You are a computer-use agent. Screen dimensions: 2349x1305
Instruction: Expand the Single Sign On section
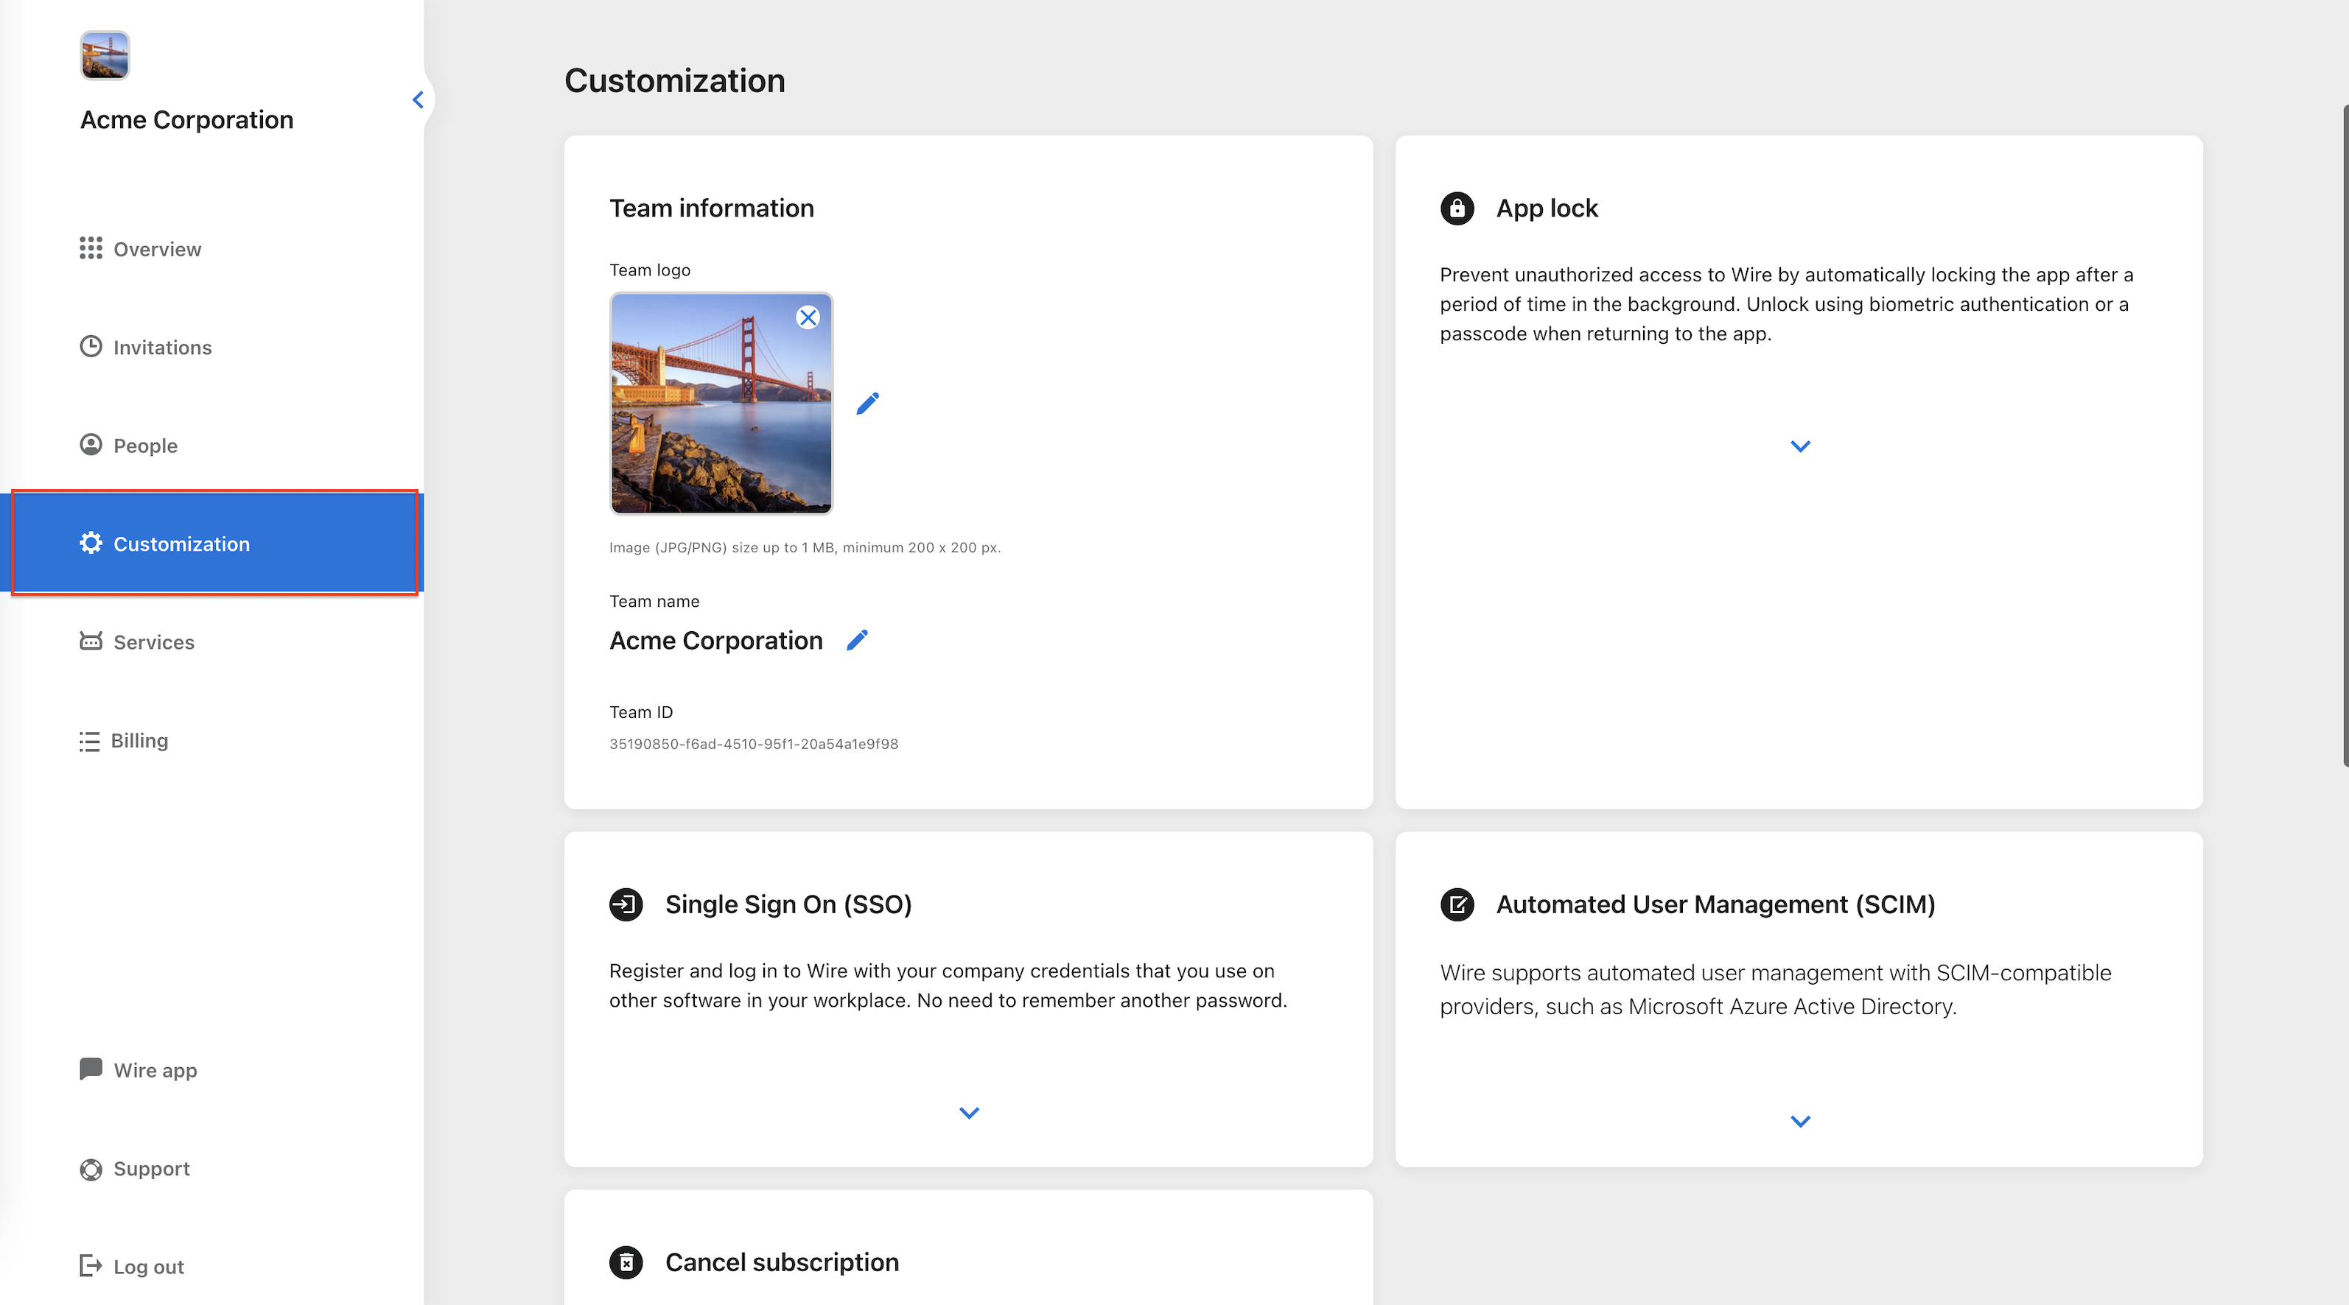pos(968,1113)
